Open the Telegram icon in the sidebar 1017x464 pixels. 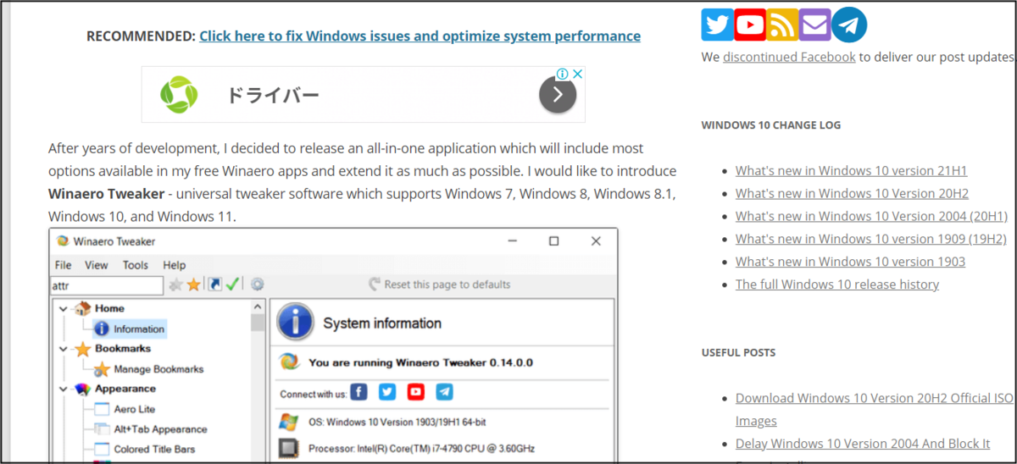pyautogui.click(x=849, y=25)
